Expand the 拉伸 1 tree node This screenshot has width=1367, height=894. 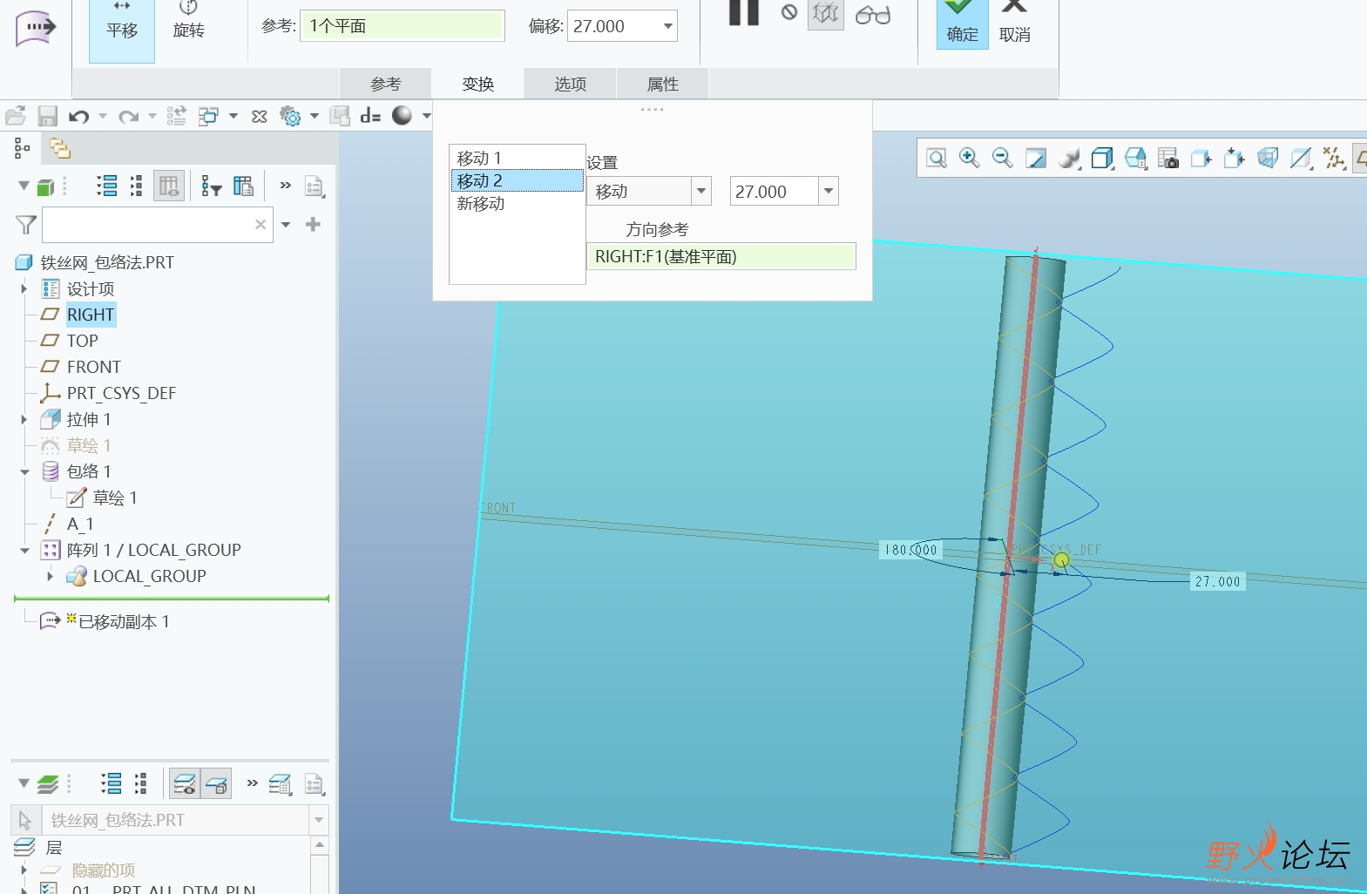click(x=24, y=420)
